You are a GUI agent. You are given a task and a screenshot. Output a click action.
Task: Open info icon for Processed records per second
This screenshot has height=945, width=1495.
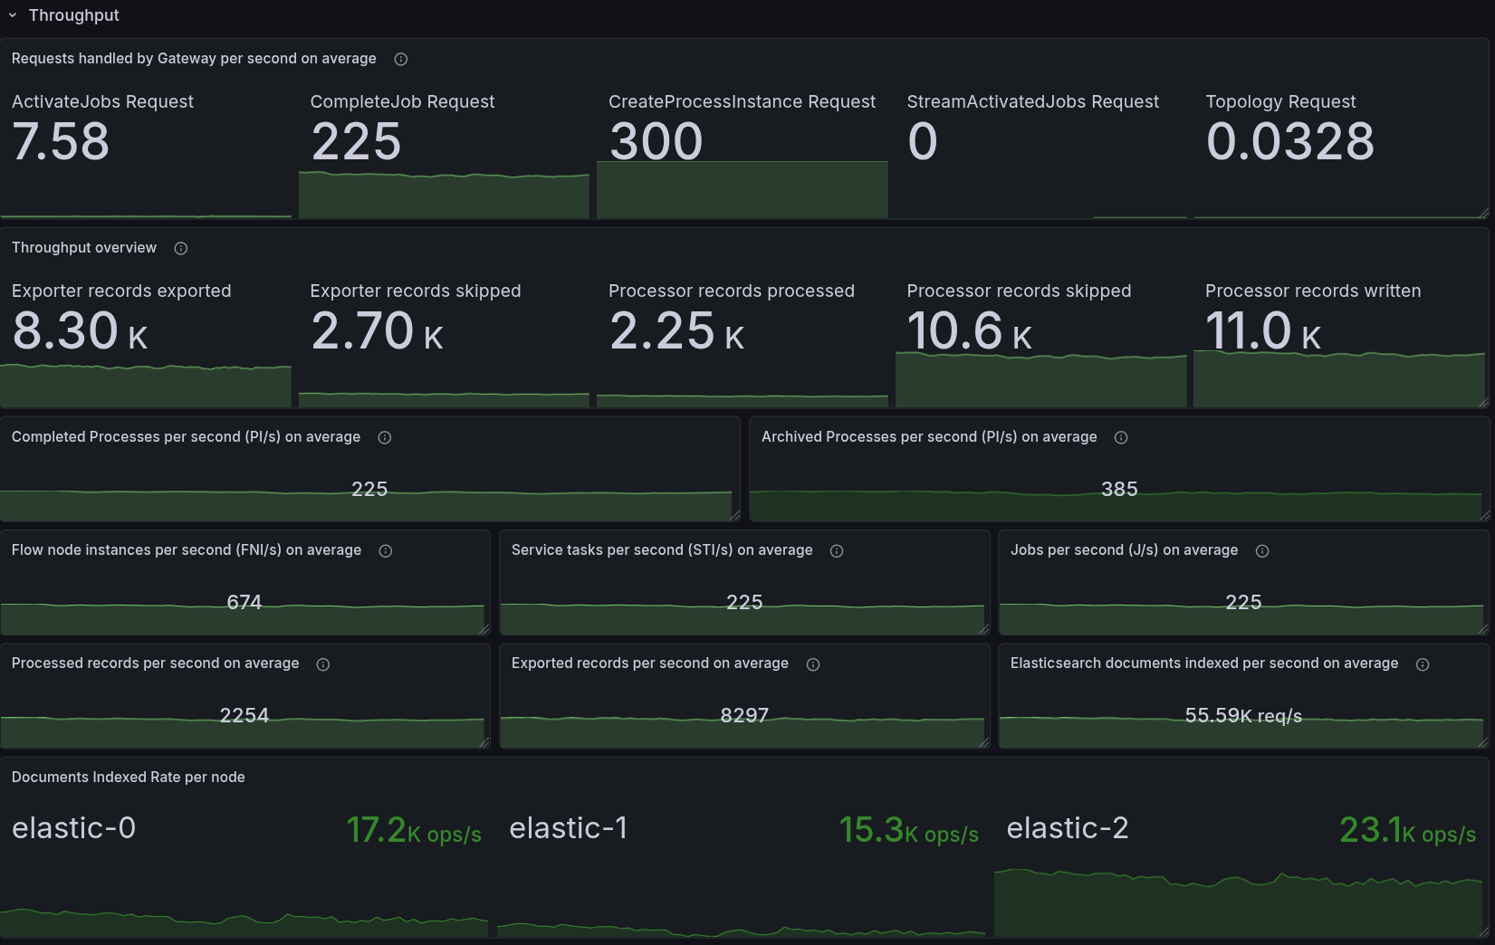click(323, 664)
